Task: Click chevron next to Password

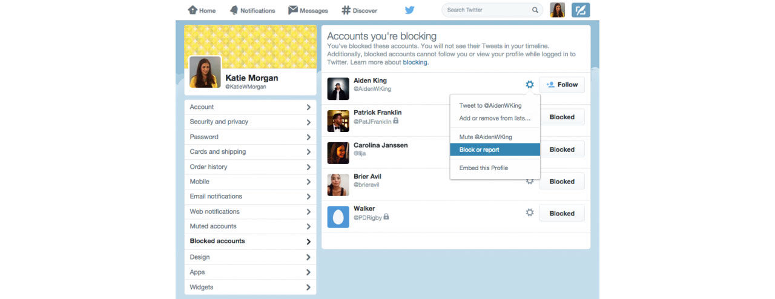Action: point(308,137)
